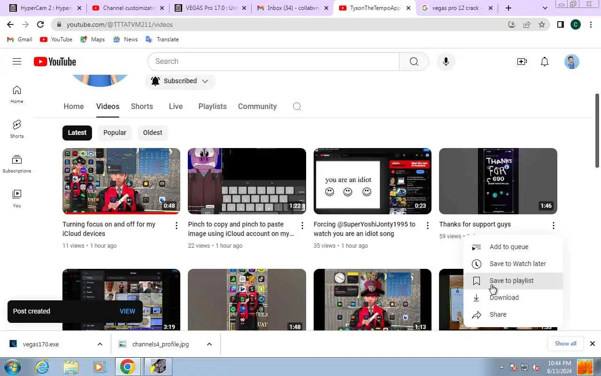Switch to the channel Shorts tab
The image size is (601, 376).
pos(142,106)
